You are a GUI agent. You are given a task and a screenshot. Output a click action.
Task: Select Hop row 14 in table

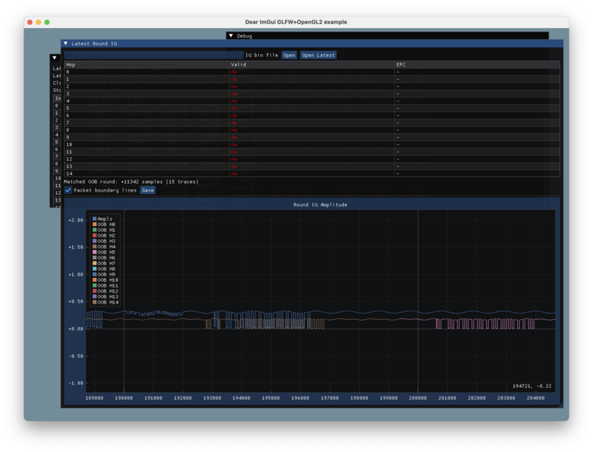click(312, 173)
